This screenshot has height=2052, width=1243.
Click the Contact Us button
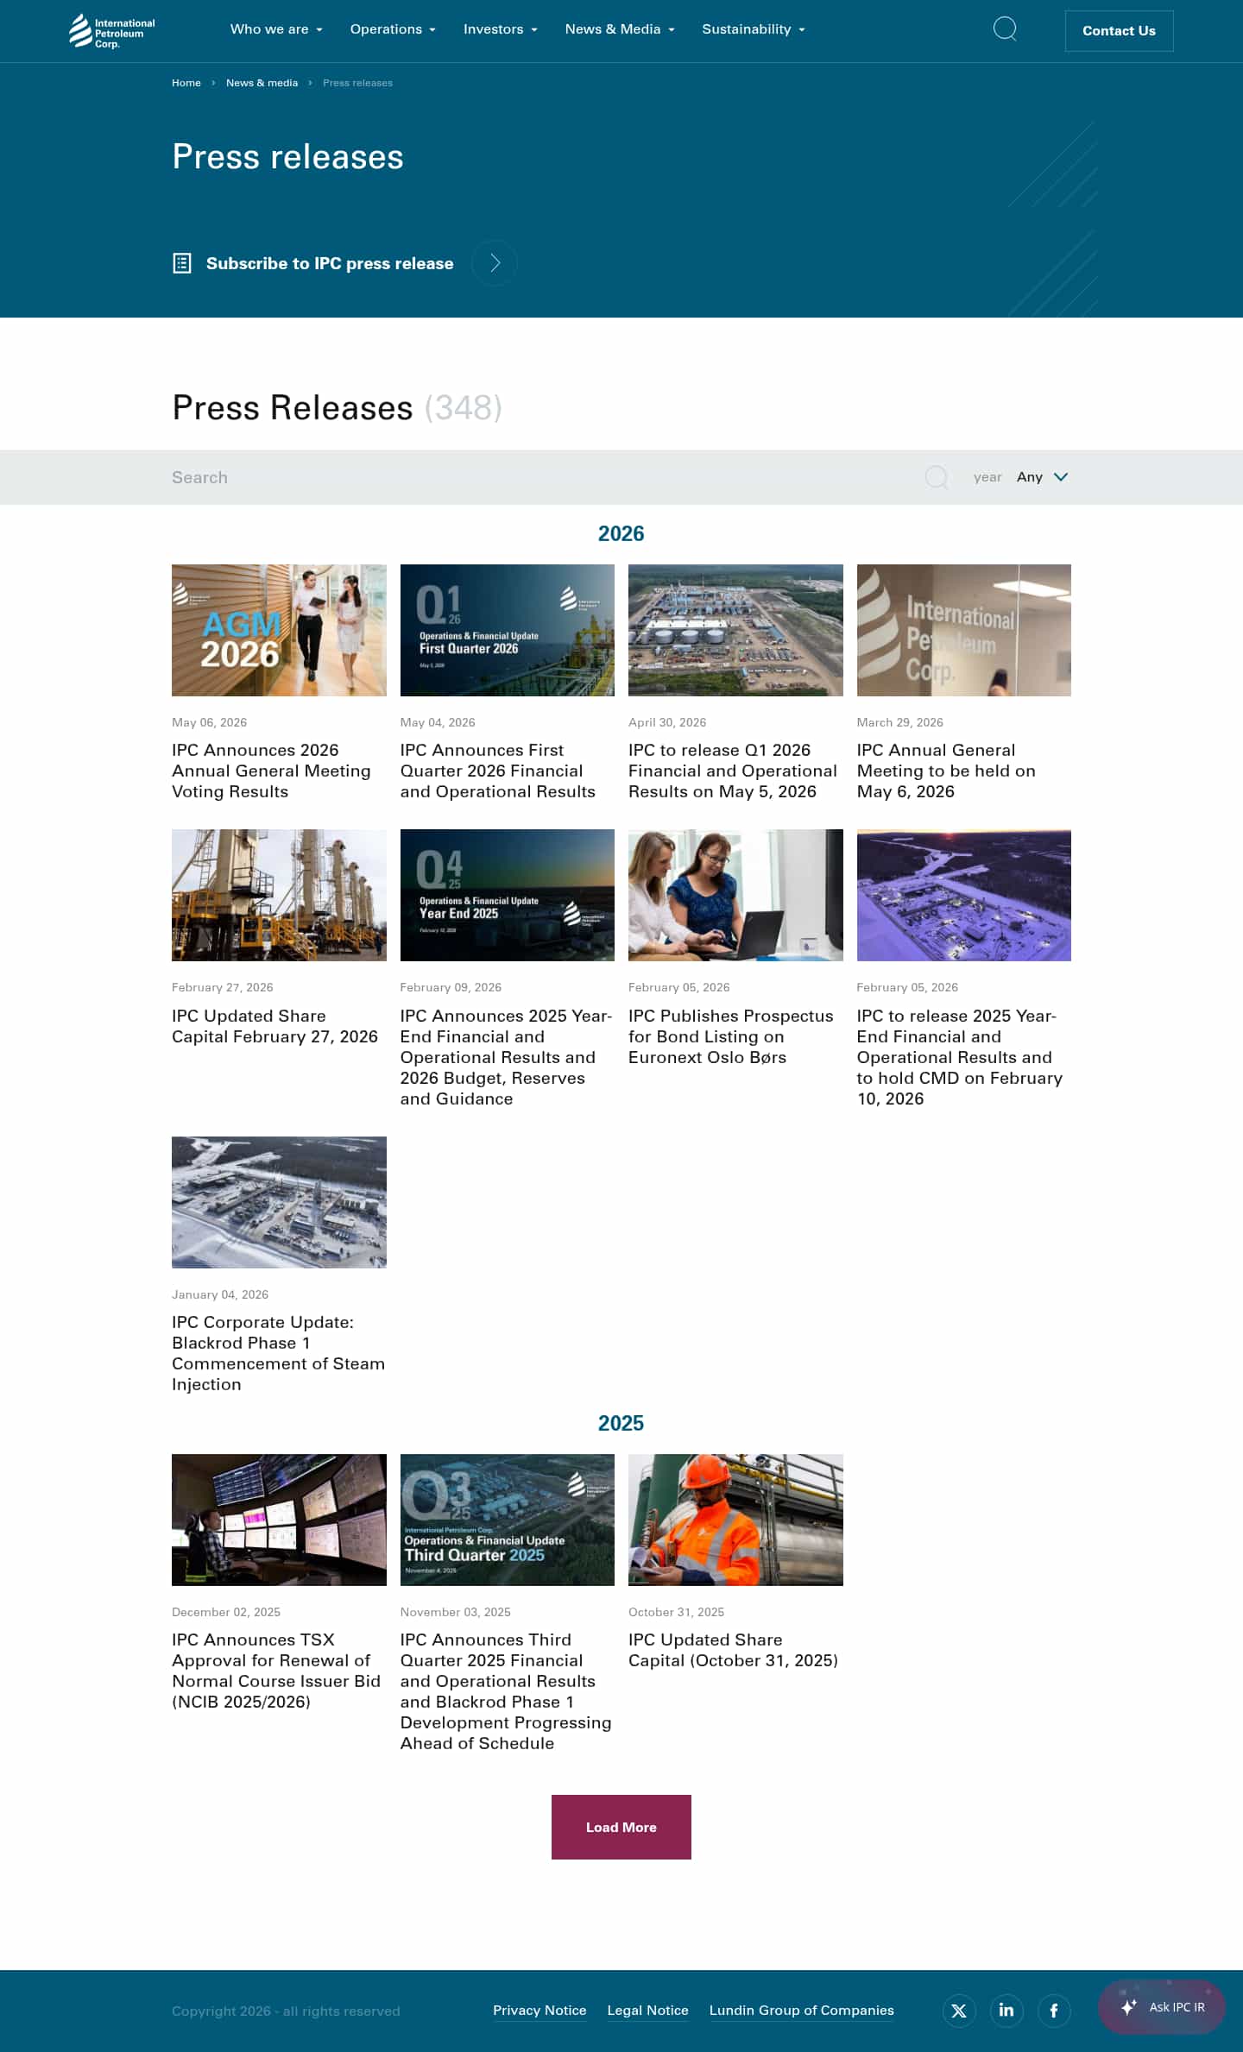(x=1119, y=31)
